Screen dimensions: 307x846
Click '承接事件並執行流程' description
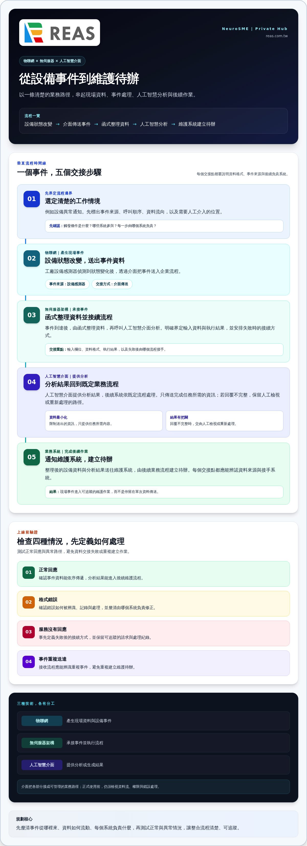click(x=85, y=743)
